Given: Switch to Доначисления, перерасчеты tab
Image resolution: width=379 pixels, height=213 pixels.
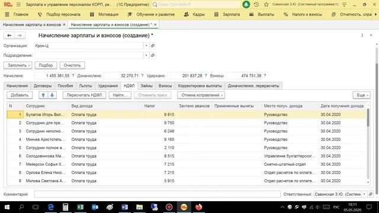Looking at the screenshot, I should 253,86.
